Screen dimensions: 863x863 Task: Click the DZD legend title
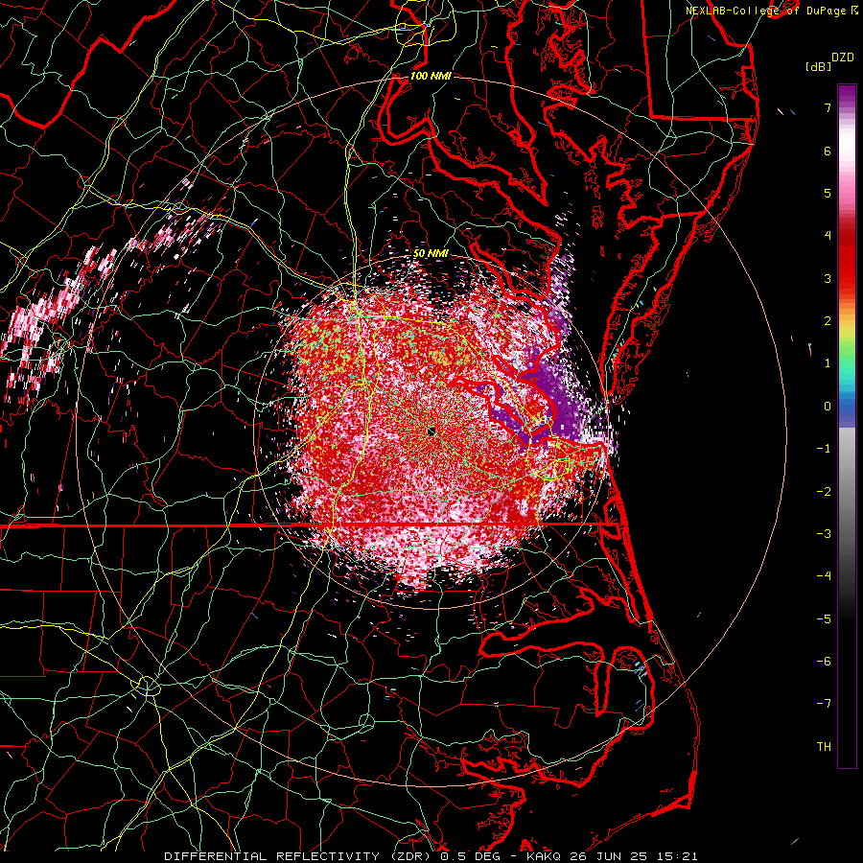pos(843,58)
